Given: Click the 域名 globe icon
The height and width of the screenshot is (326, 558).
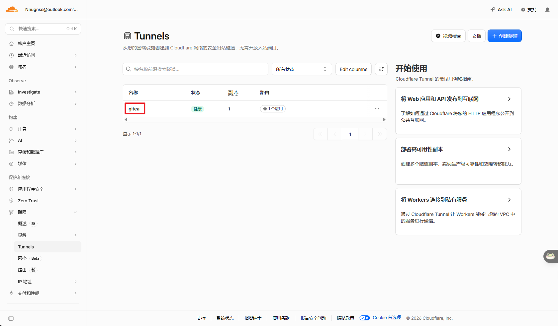Looking at the screenshot, I should pos(11,67).
